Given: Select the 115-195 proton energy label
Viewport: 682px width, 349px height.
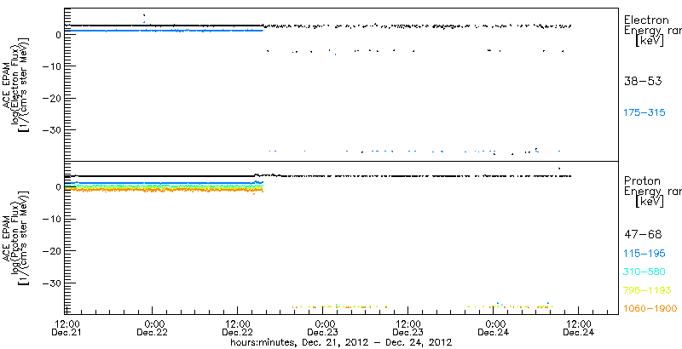Looking at the screenshot, I should (644, 254).
